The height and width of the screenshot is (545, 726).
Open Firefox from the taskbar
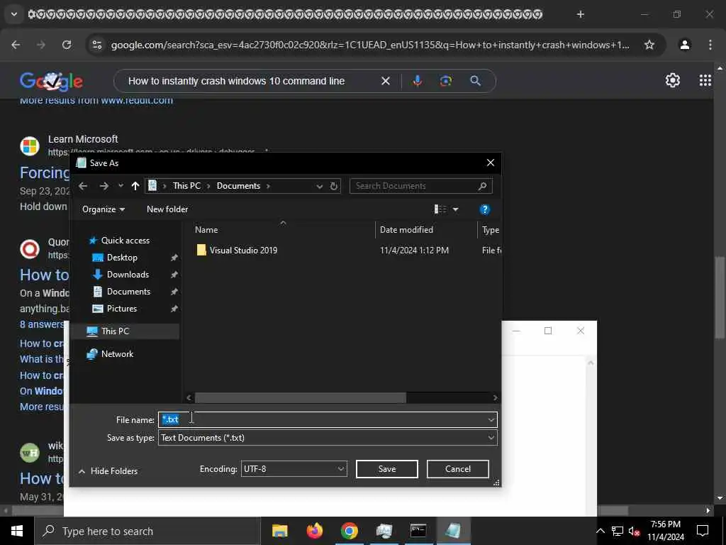[x=314, y=531]
